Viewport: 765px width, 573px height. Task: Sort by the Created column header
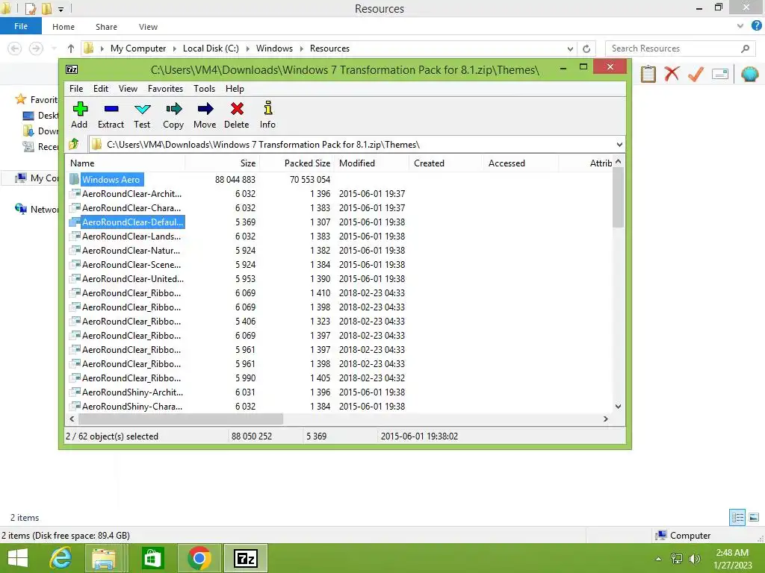pos(445,163)
